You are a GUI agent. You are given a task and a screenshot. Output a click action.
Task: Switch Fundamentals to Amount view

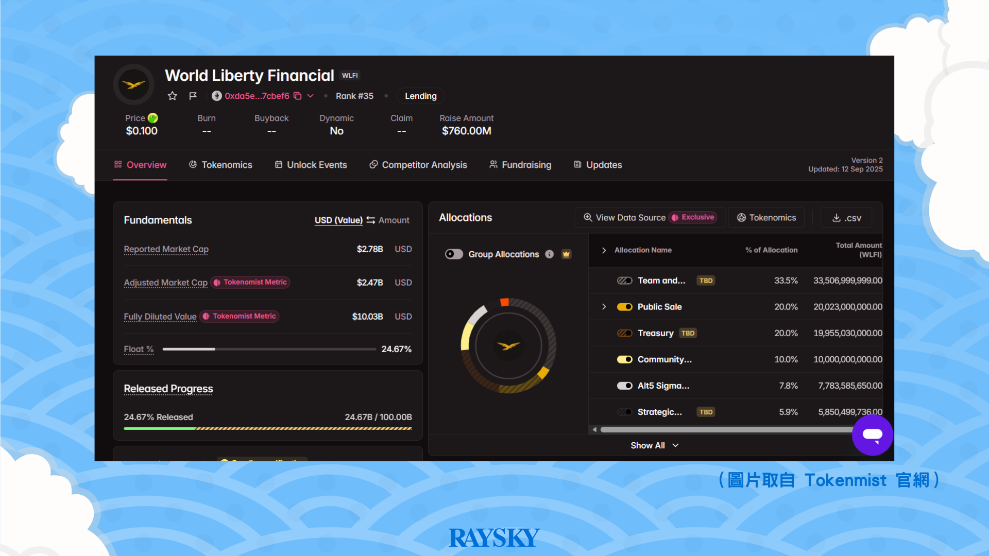(x=394, y=220)
